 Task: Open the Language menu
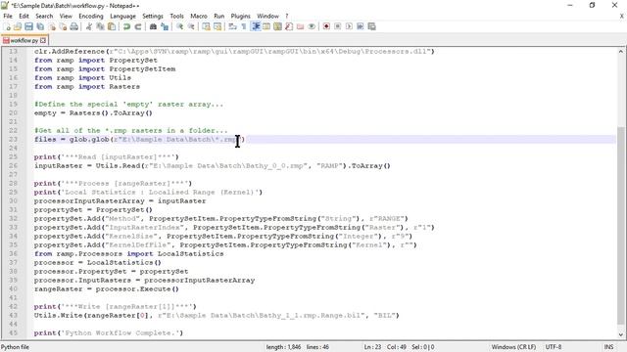pos(122,16)
